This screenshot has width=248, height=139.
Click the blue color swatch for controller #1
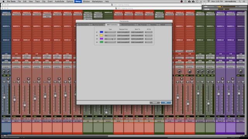pos(102,32)
